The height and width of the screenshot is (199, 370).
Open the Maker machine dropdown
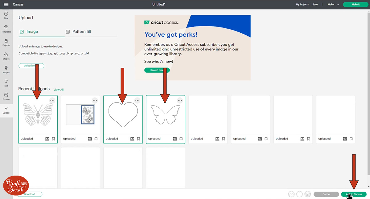tap(333, 4)
